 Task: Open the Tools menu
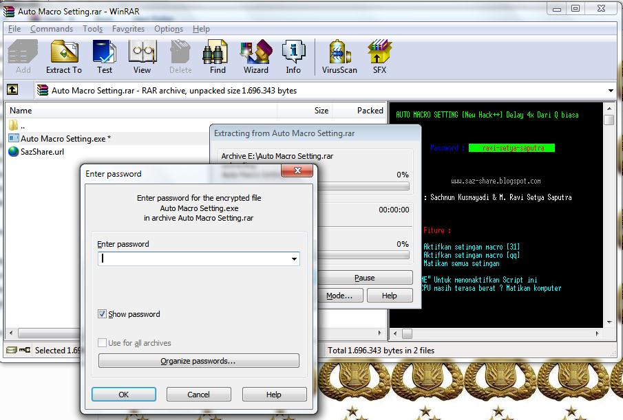92,29
